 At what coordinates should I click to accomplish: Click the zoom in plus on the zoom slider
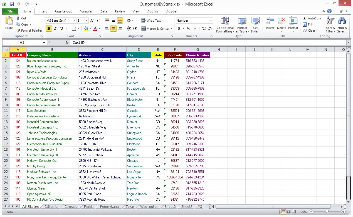(343, 212)
